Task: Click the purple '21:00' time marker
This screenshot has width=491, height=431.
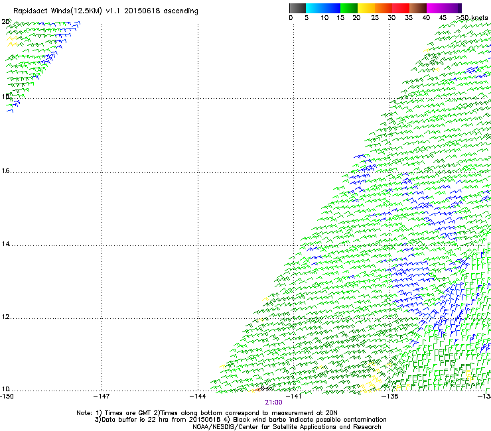Action: pyautogui.click(x=273, y=402)
